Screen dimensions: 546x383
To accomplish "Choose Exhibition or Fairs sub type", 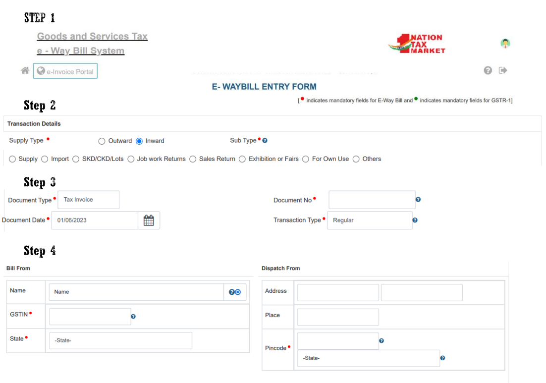I will [242, 159].
